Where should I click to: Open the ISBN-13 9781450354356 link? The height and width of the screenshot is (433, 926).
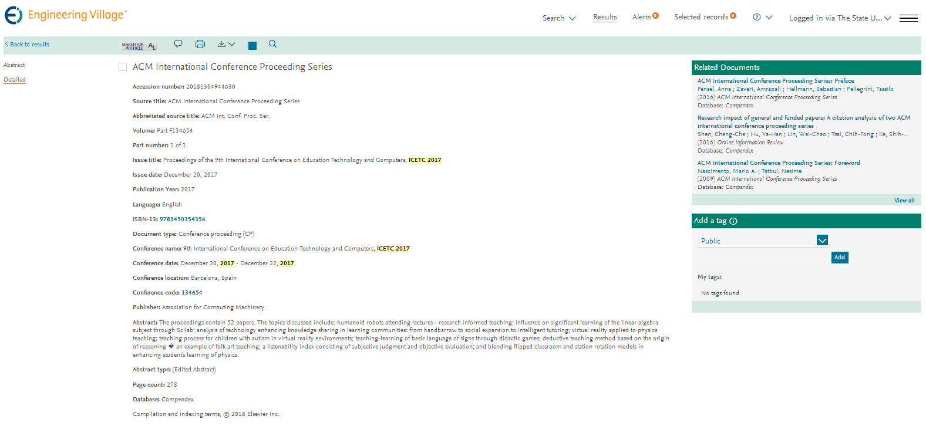(x=183, y=219)
